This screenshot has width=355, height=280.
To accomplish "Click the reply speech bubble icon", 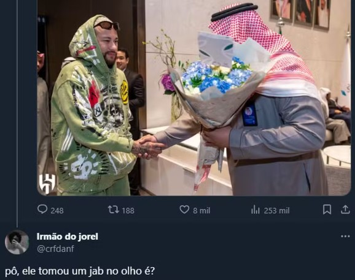I will point(42,210).
